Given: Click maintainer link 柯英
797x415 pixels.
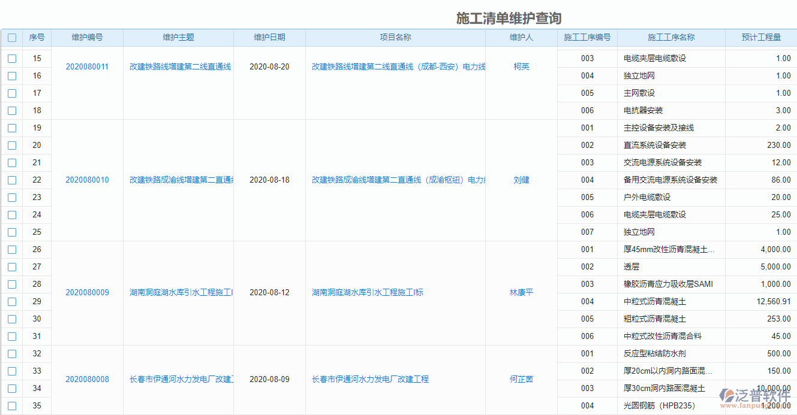Looking at the screenshot, I should (x=521, y=66).
